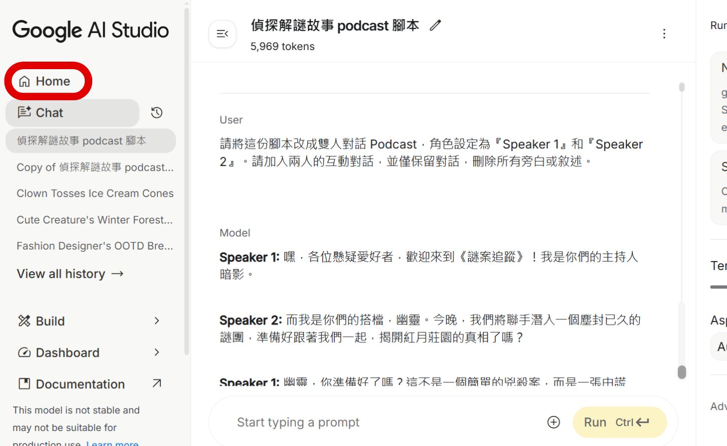Select 'Cute Creature's Winter Forest' history entry
This screenshot has height=446, width=727.
tap(94, 219)
